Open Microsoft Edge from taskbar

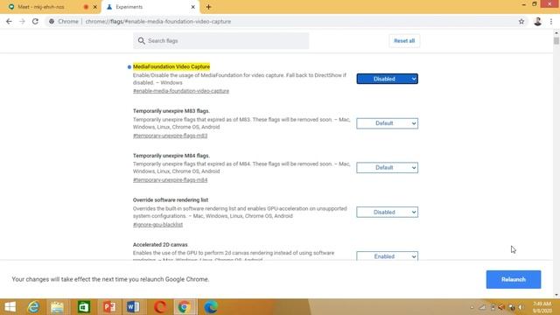point(211,307)
